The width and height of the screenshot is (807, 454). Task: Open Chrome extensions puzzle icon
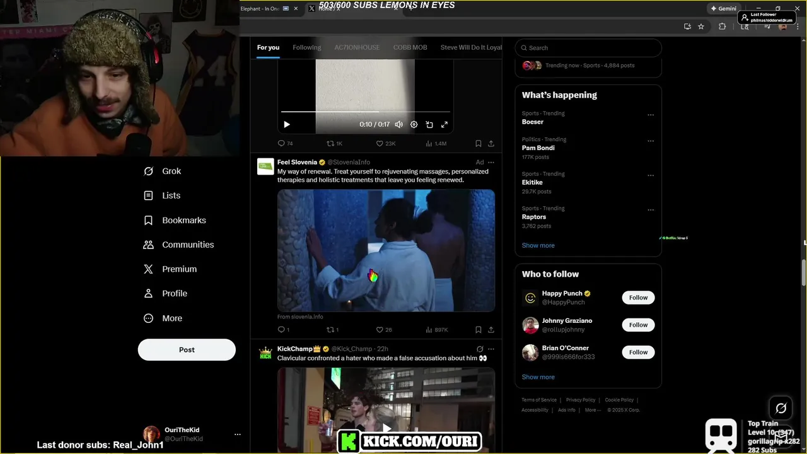pos(723,26)
